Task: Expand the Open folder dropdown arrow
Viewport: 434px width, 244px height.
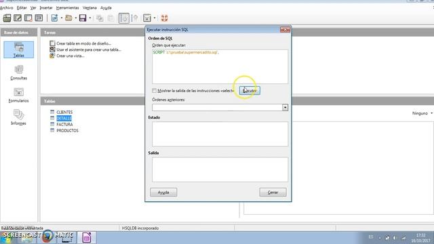Action: pos(75,18)
